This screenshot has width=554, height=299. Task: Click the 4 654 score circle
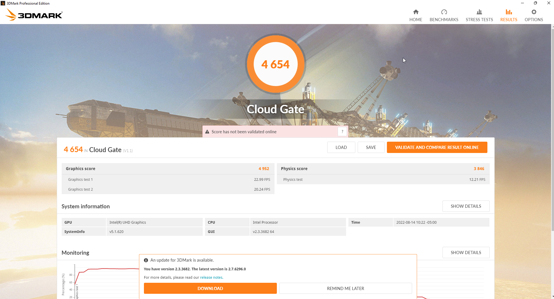[x=275, y=64]
